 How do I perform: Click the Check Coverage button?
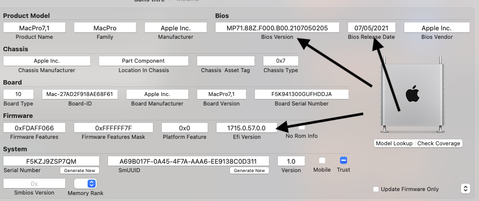point(439,143)
